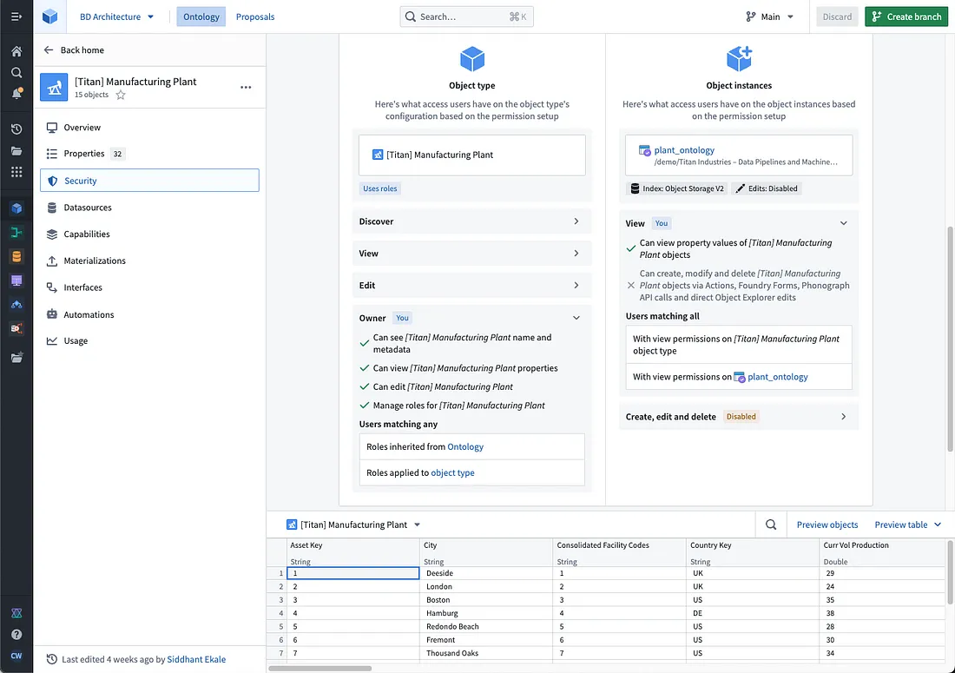Click the Manufacturing Plant object type icon in header
This screenshot has width=955, height=673.
[54, 87]
